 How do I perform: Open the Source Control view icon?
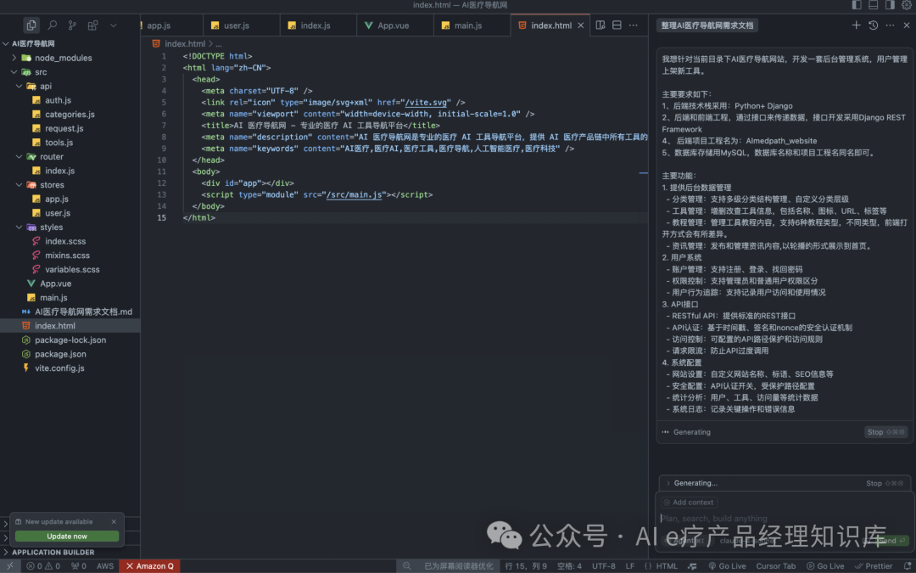tap(72, 25)
